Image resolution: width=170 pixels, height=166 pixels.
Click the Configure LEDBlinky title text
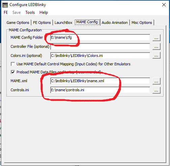point(28,5)
